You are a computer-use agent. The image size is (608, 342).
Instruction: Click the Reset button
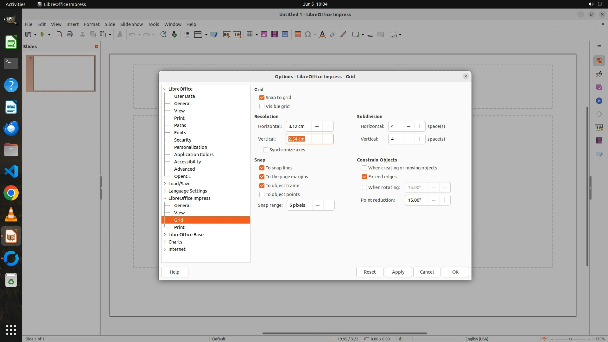coord(370,272)
